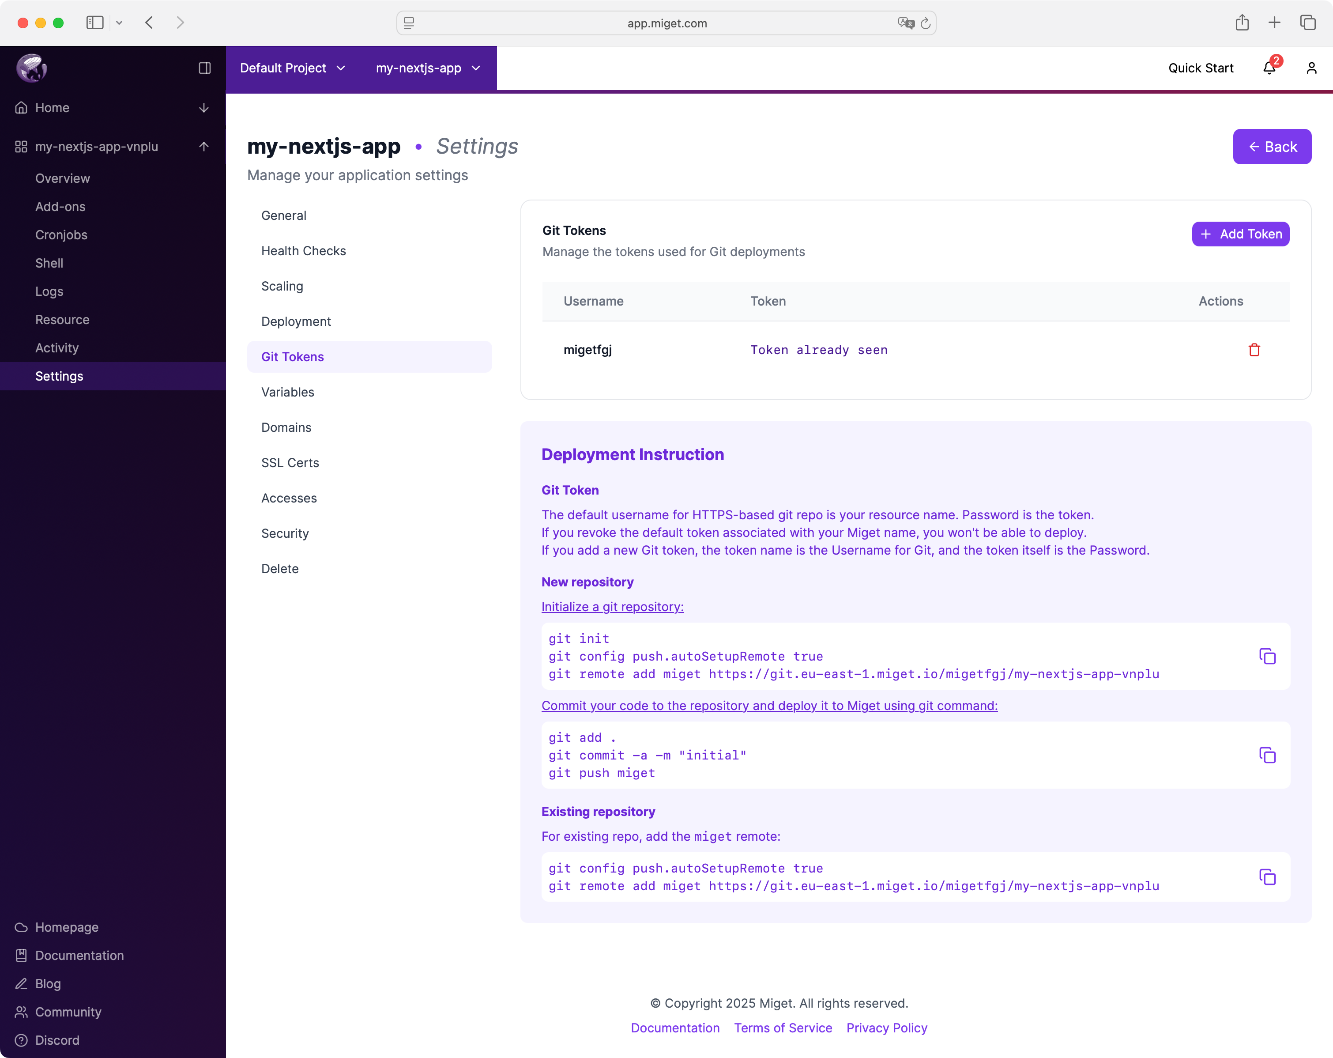Viewport: 1333px width, 1058px height.
Task: Collapse the sidebar panel icon
Action: pos(205,68)
